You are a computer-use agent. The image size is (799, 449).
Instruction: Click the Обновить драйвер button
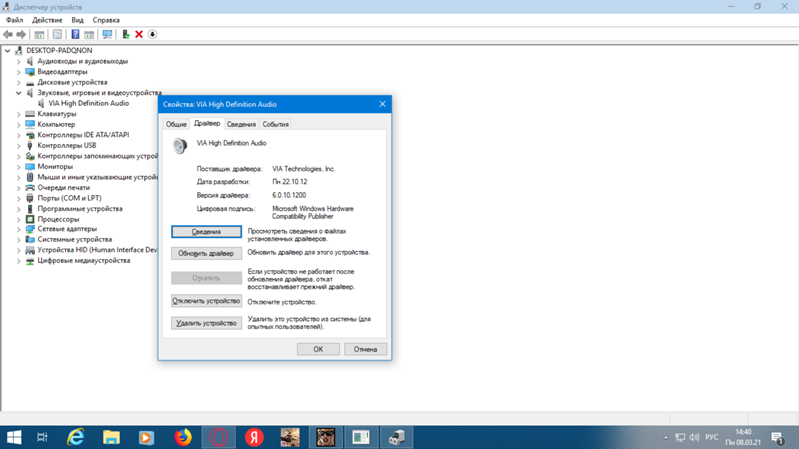[x=206, y=253]
